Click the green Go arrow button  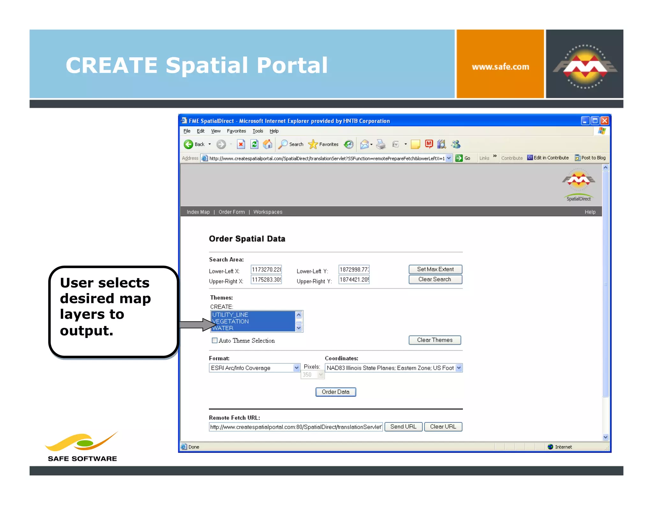[459, 158]
